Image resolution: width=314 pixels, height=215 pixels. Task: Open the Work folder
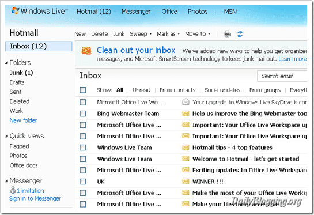tap(16, 111)
